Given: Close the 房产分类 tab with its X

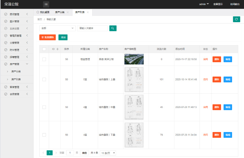Looking at the screenshot, I should 68,12.
